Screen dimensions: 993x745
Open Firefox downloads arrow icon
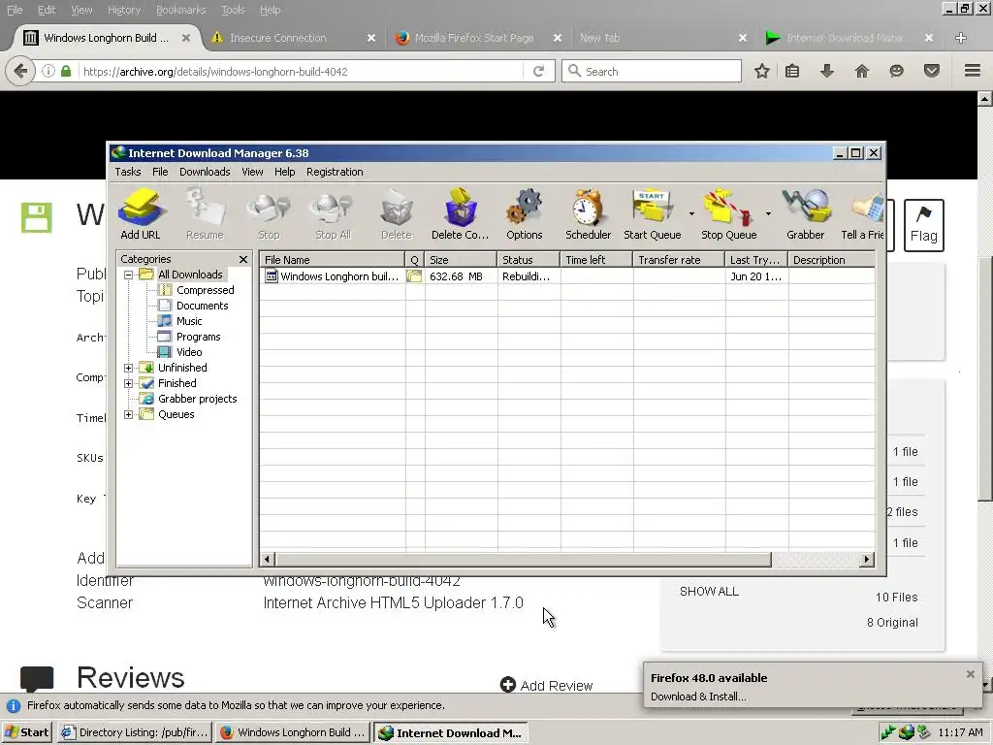(x=827, y=71)
